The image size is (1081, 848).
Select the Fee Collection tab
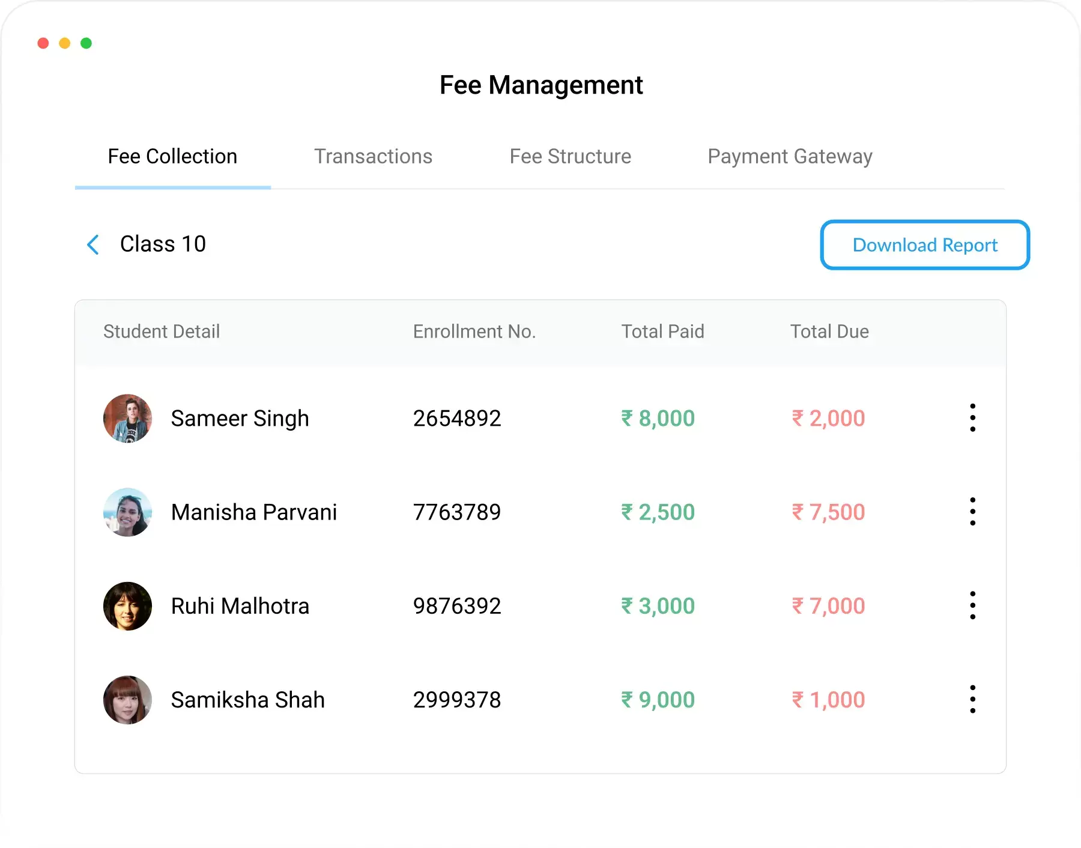[172, 157]
